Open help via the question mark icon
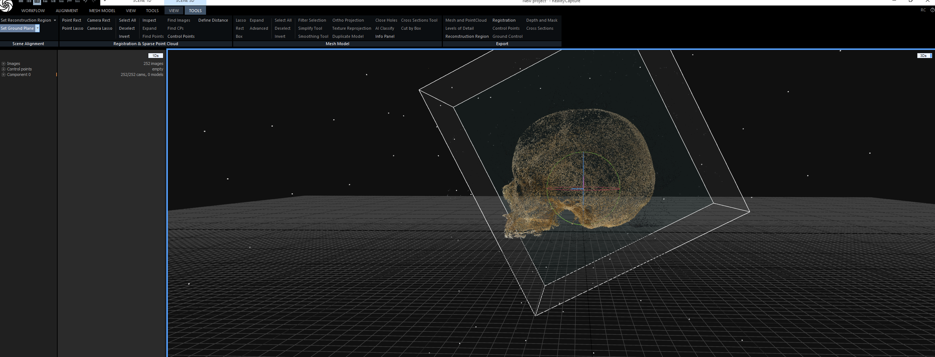935x357 pixels. point(932,10)
